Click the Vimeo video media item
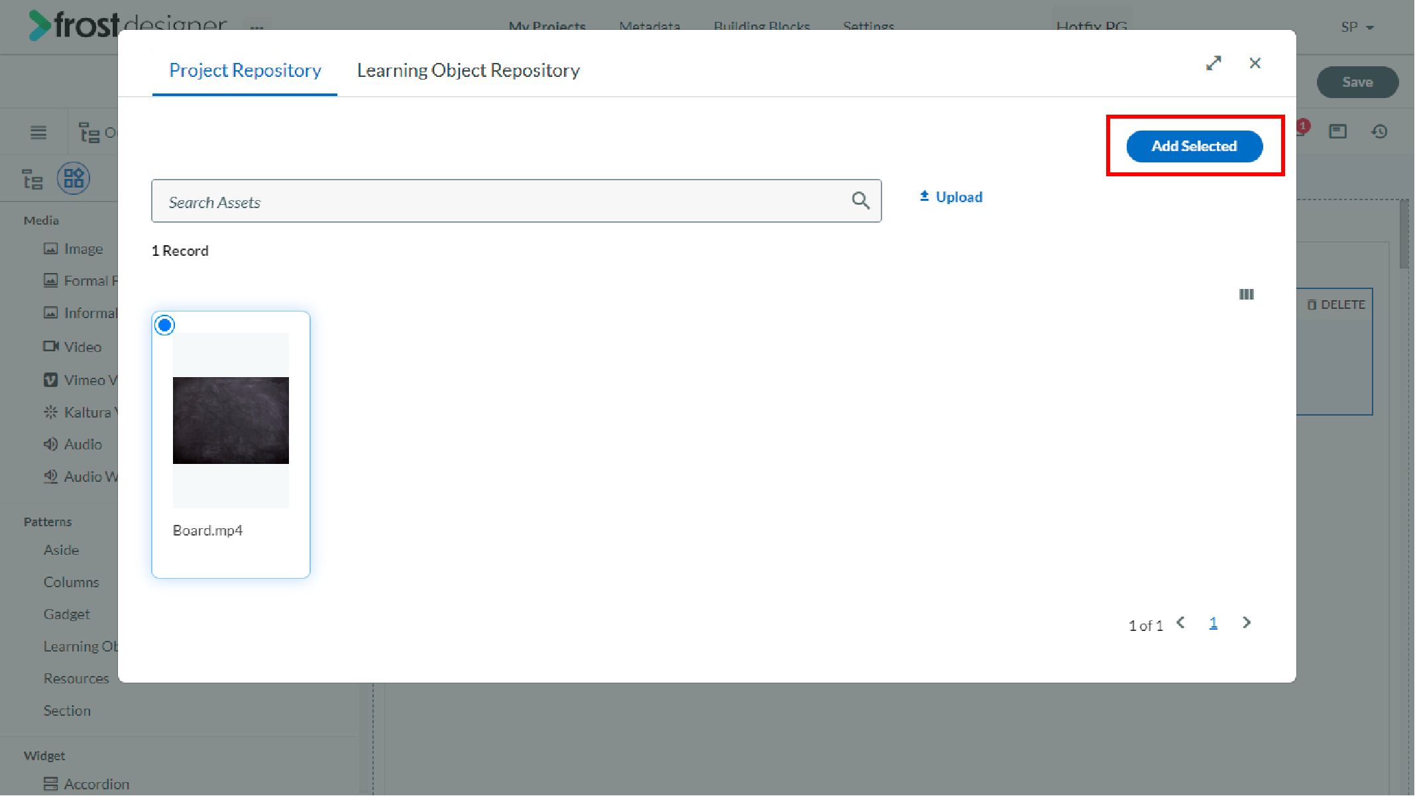 point(80,380)
